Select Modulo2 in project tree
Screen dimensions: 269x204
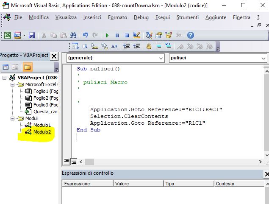38,132
